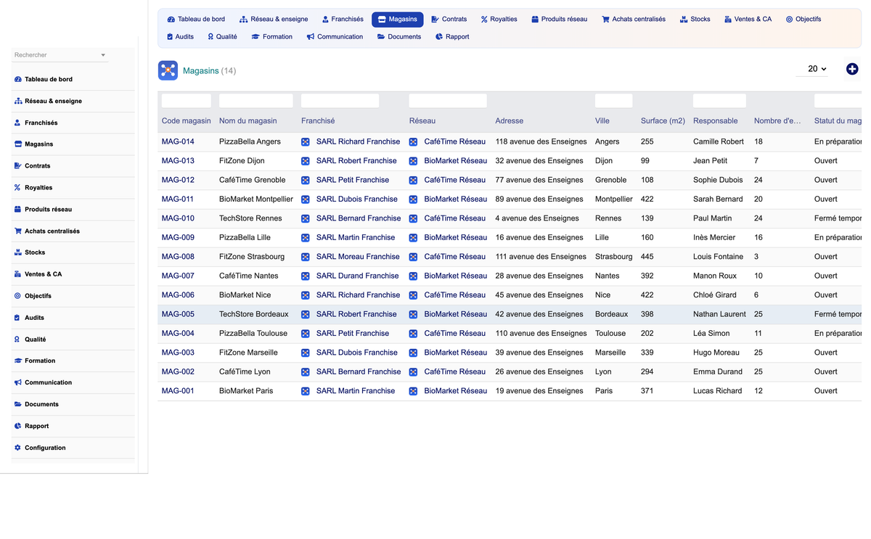Open Royalties in the sidebar menu

[38, 187]
